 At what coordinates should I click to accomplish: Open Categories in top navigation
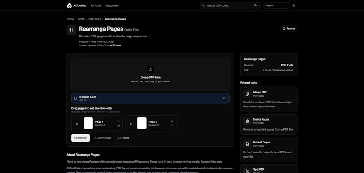pos(111,5)
